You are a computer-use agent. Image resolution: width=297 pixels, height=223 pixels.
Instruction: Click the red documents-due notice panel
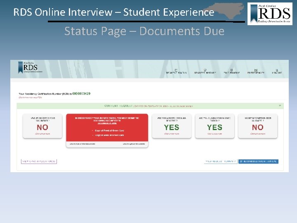coord(107,128)
